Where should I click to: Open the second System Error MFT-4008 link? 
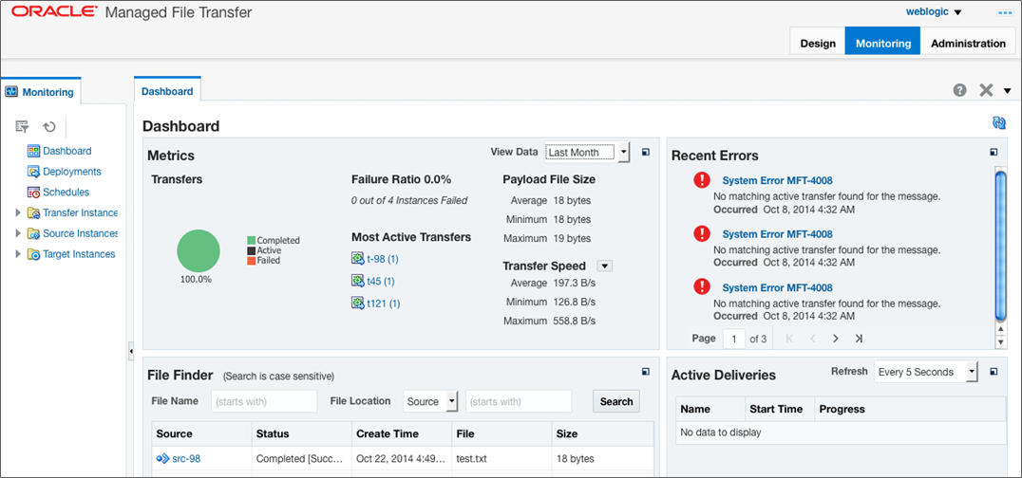778,234
